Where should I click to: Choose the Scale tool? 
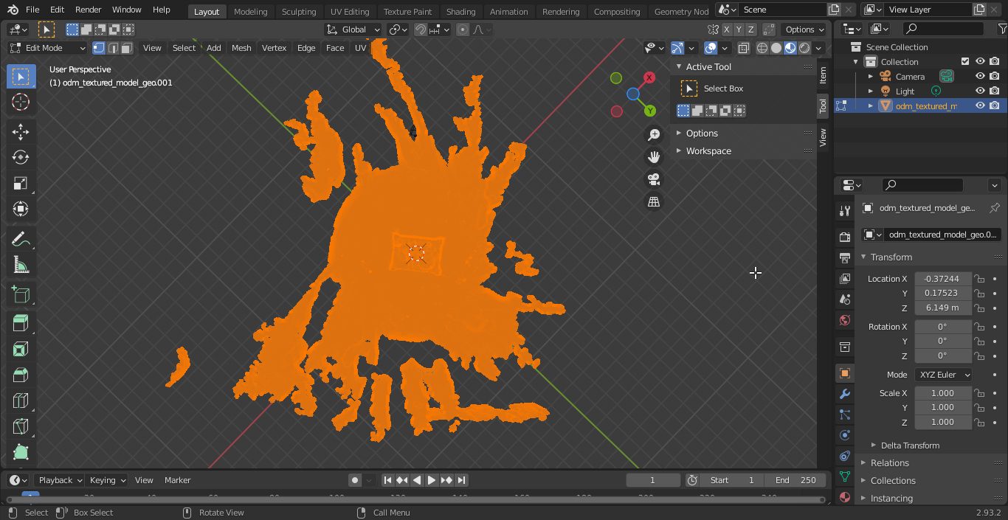tap(21, 184)
